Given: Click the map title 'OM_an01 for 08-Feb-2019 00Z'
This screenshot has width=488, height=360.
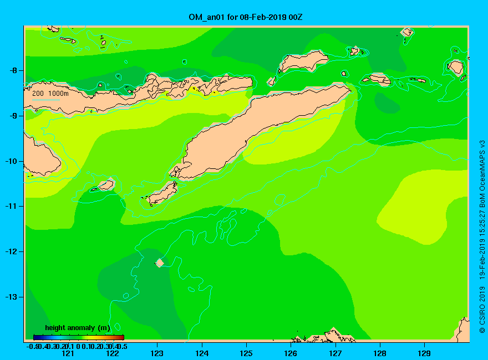Looking at the screenshot, I should coord(245,17).
